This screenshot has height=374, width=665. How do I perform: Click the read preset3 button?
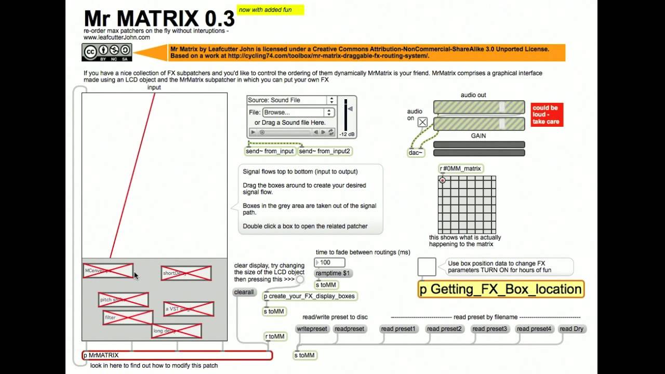pos(489,329)
